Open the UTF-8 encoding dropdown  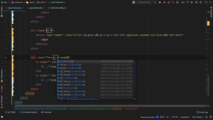coord(175,117)
